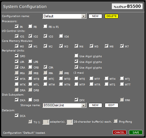146x138 pixels.
Task: Toggle the CRA card reader
Action: 17,67
